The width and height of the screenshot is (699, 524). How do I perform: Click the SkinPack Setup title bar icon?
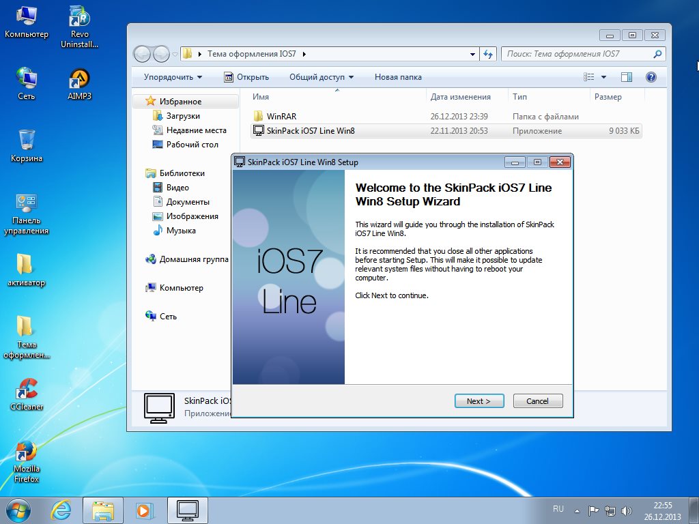tap(240, 162)
